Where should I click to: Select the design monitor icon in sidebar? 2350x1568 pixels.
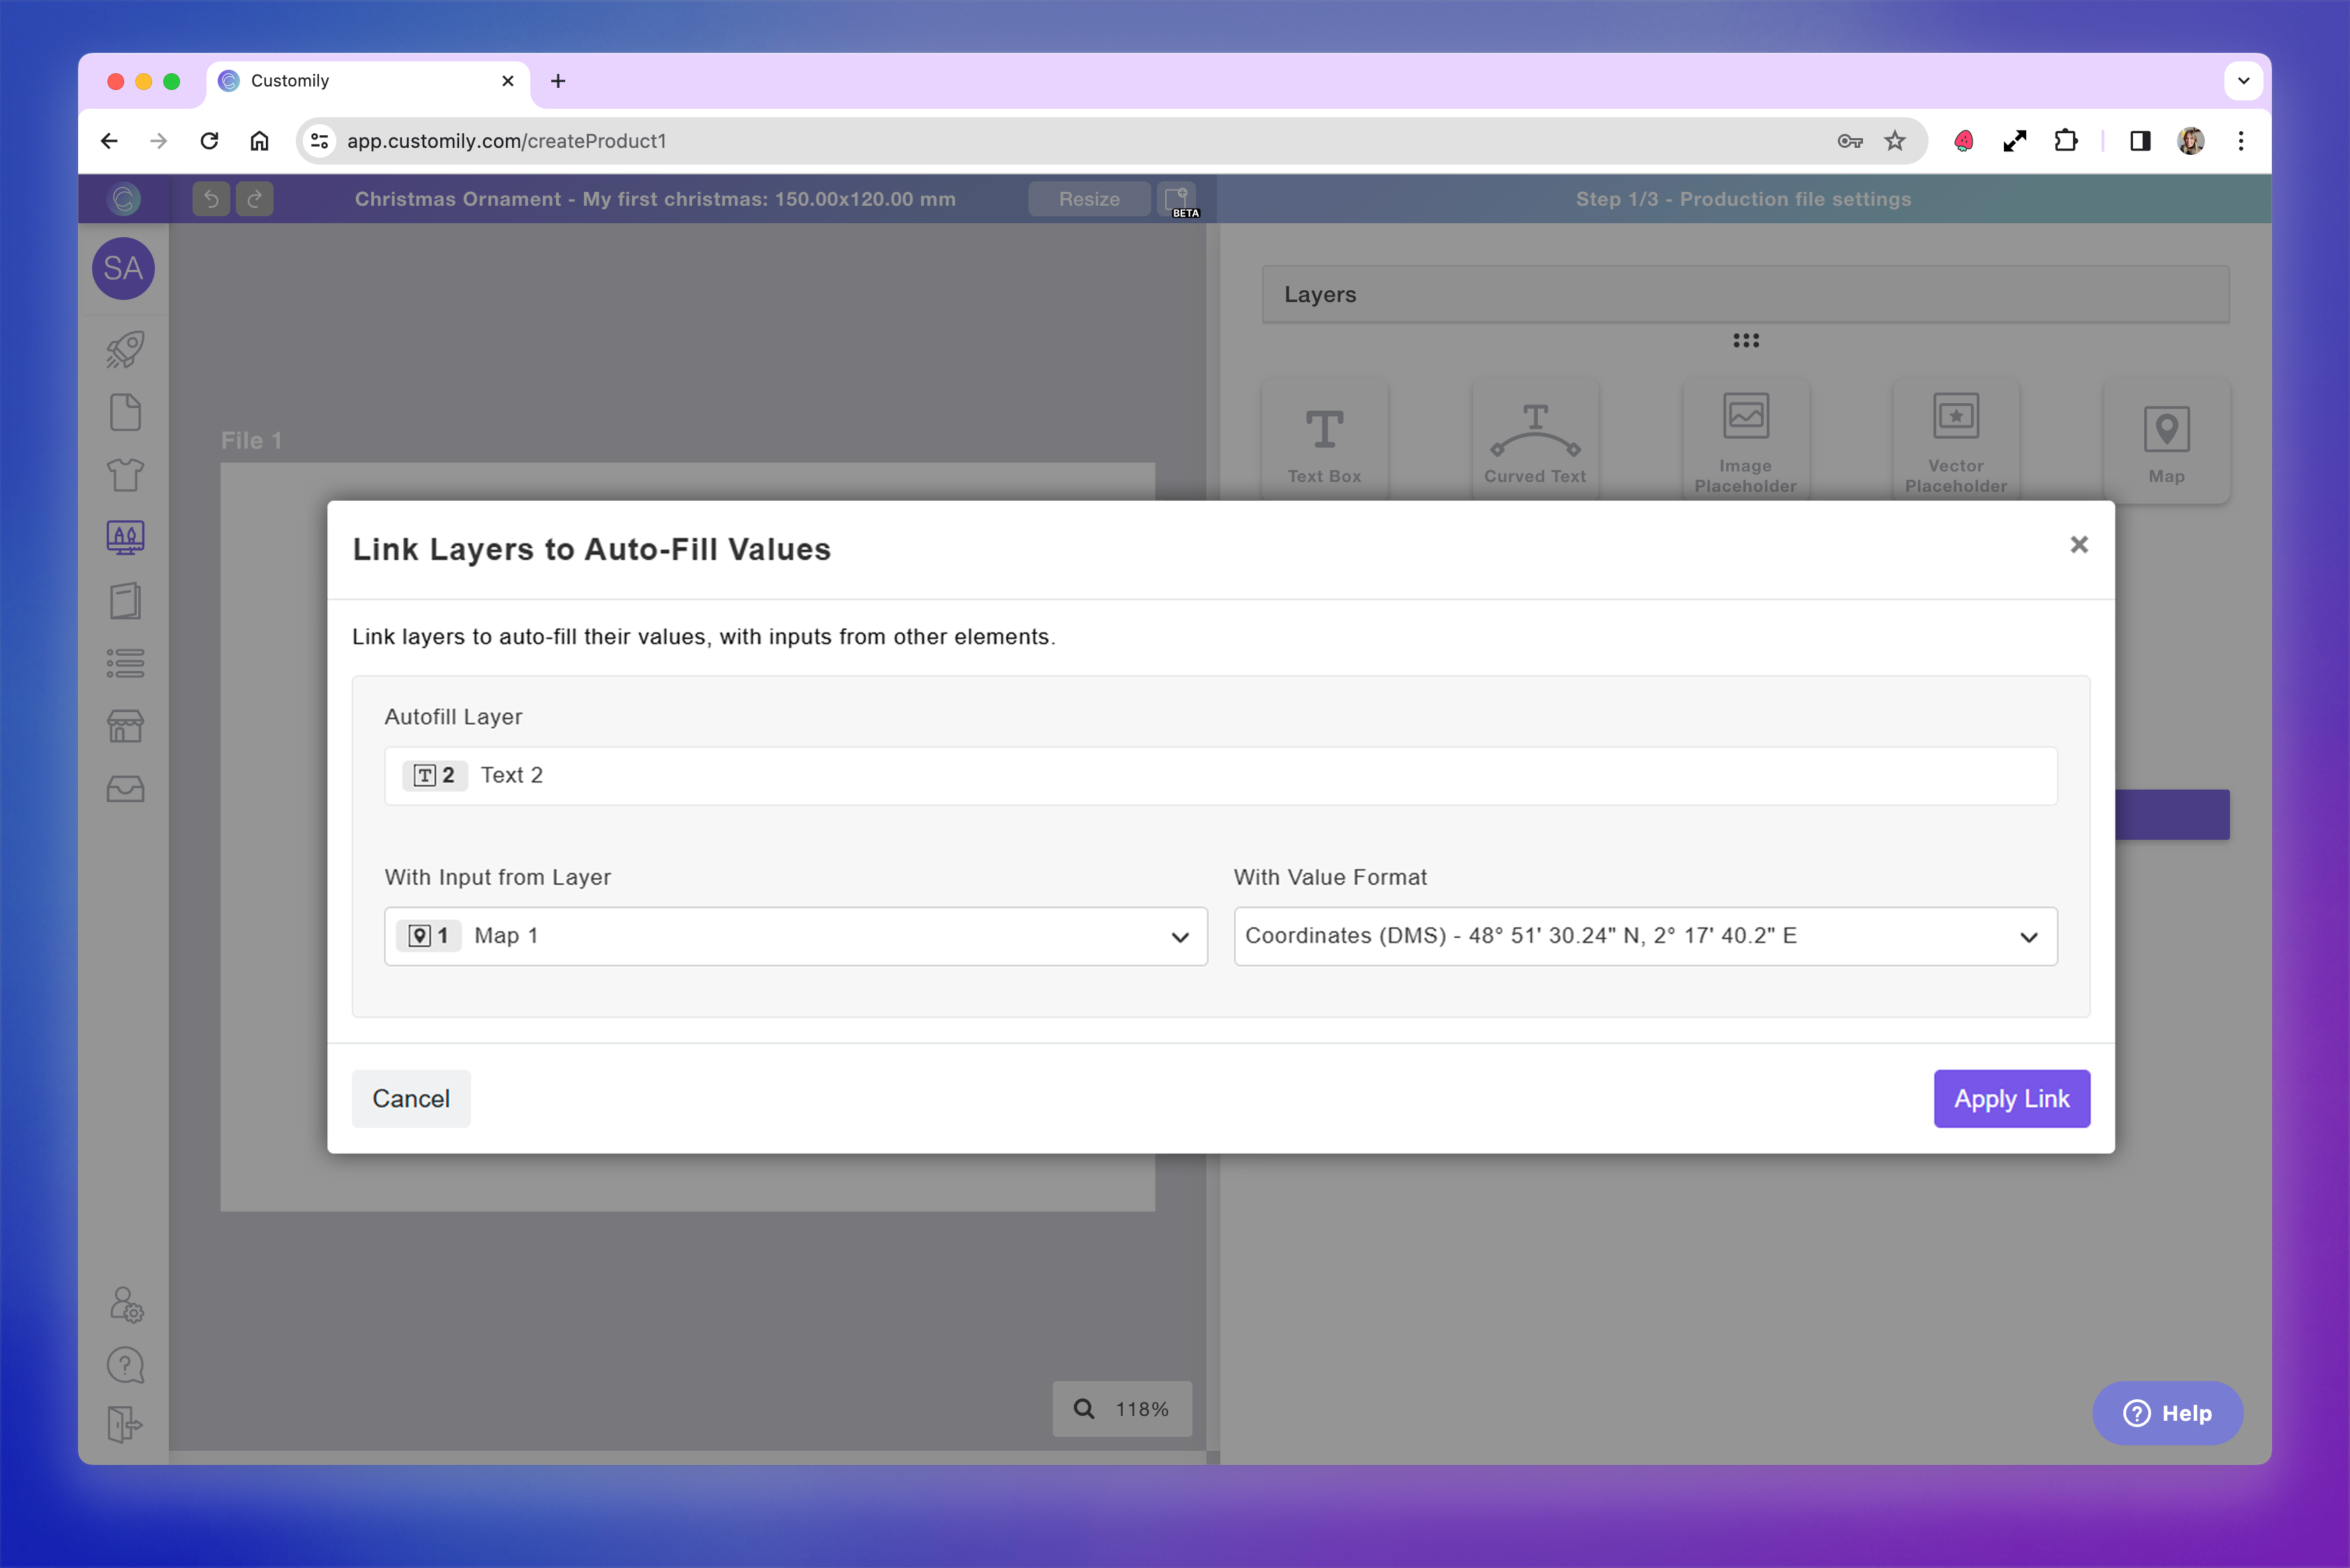point(125,538)
